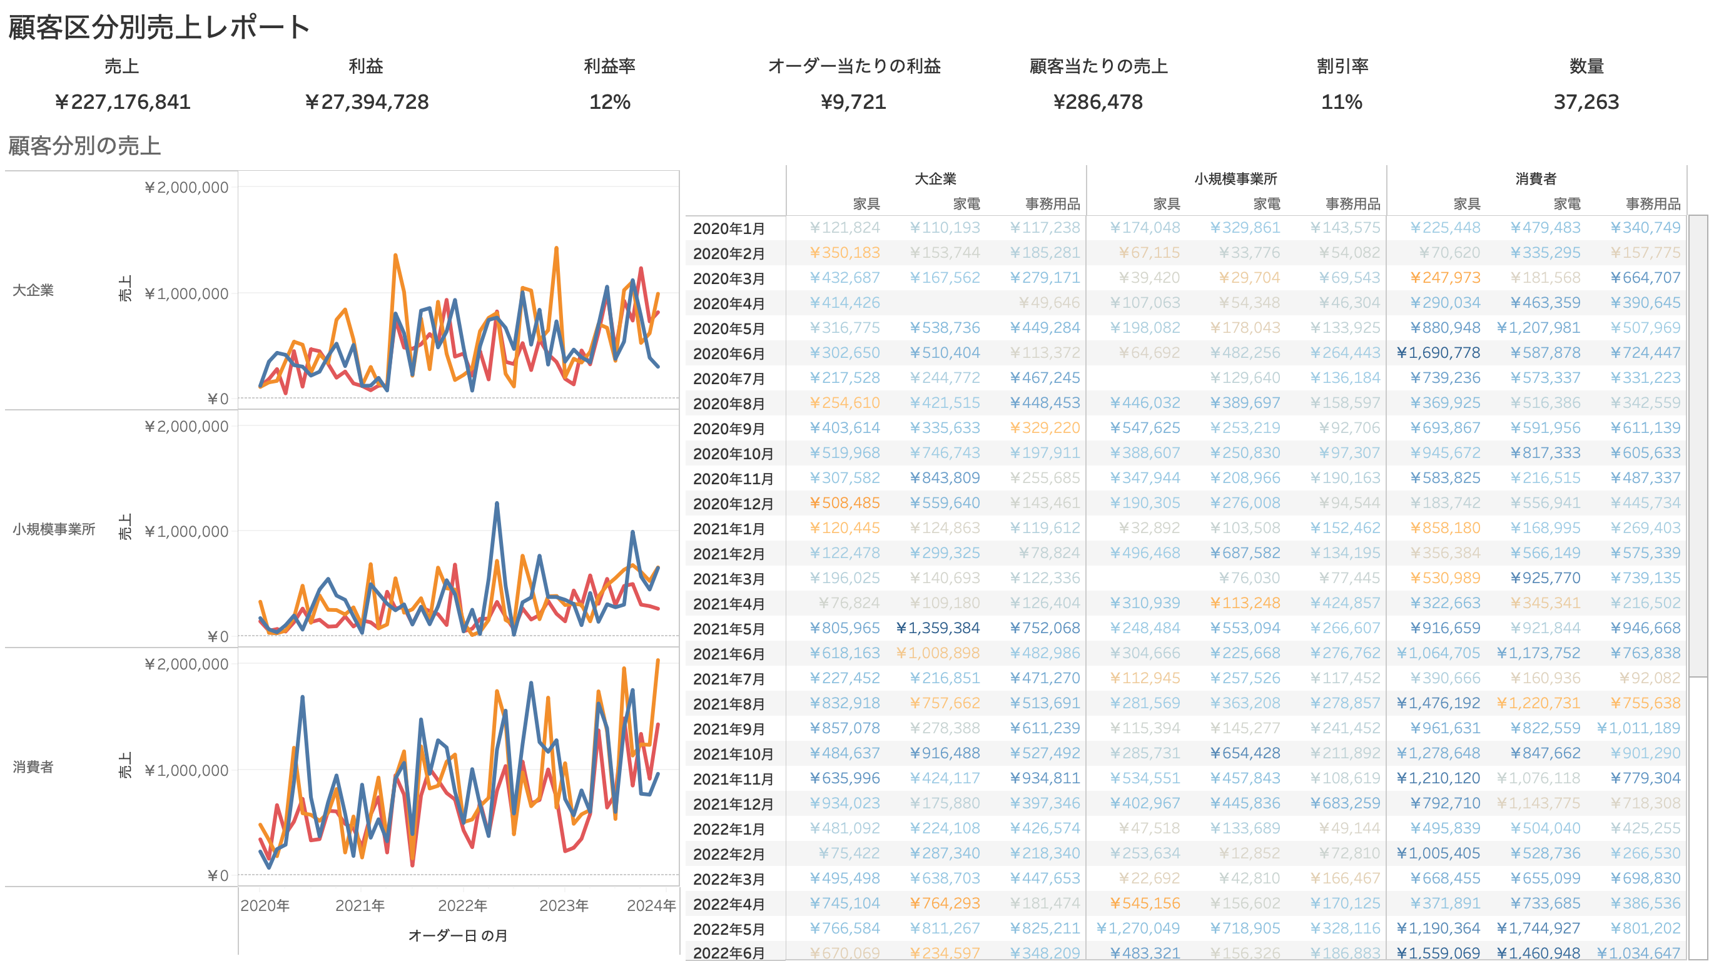Screen dimensions: 1709x961
Task: Click the オーダー当たりの利益 value ¥9,721
Action: pyautogui.click(x=853, y=101)
